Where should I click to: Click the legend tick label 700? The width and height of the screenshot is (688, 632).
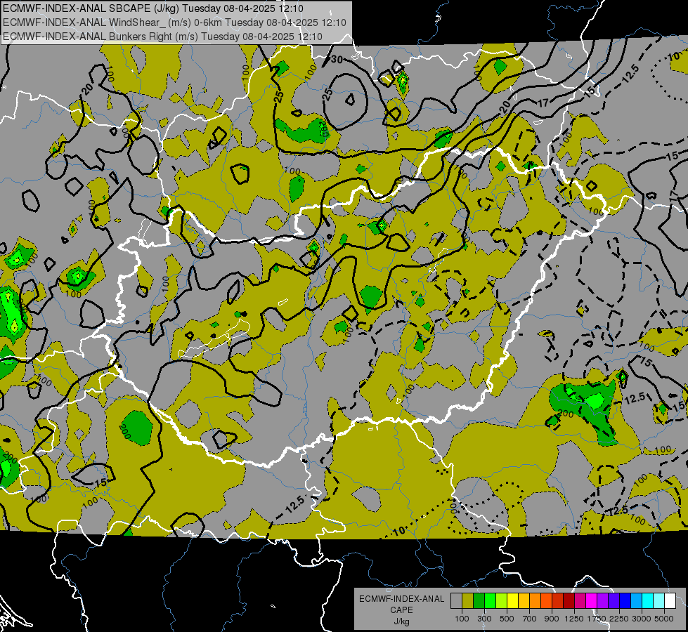pos(530,619)
